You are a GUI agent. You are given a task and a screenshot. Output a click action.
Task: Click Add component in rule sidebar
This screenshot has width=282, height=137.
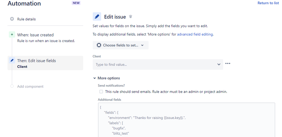click(x=30, y=86)
